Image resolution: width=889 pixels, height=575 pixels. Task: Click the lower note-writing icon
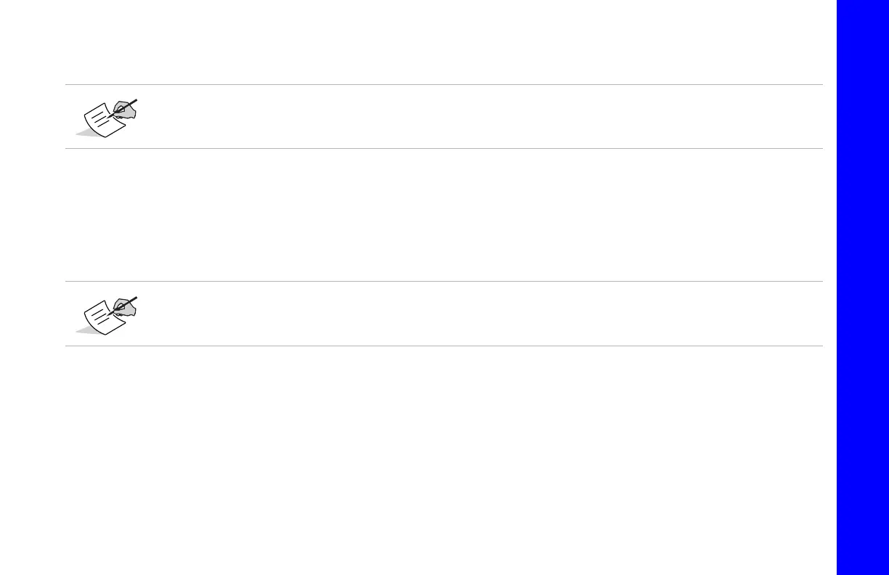(x=107, y=314)
